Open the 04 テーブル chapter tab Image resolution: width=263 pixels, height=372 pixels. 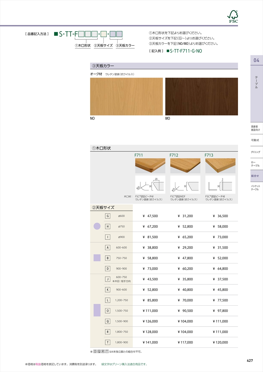click(x=257, y=89)
